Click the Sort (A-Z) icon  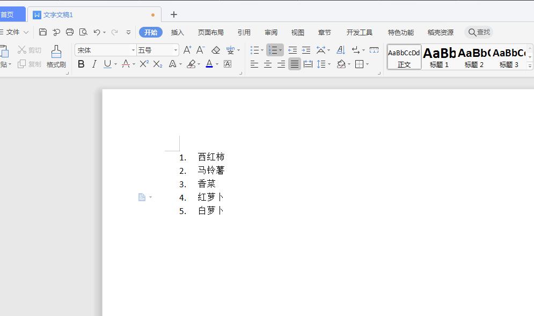click(x=341, y=50)
